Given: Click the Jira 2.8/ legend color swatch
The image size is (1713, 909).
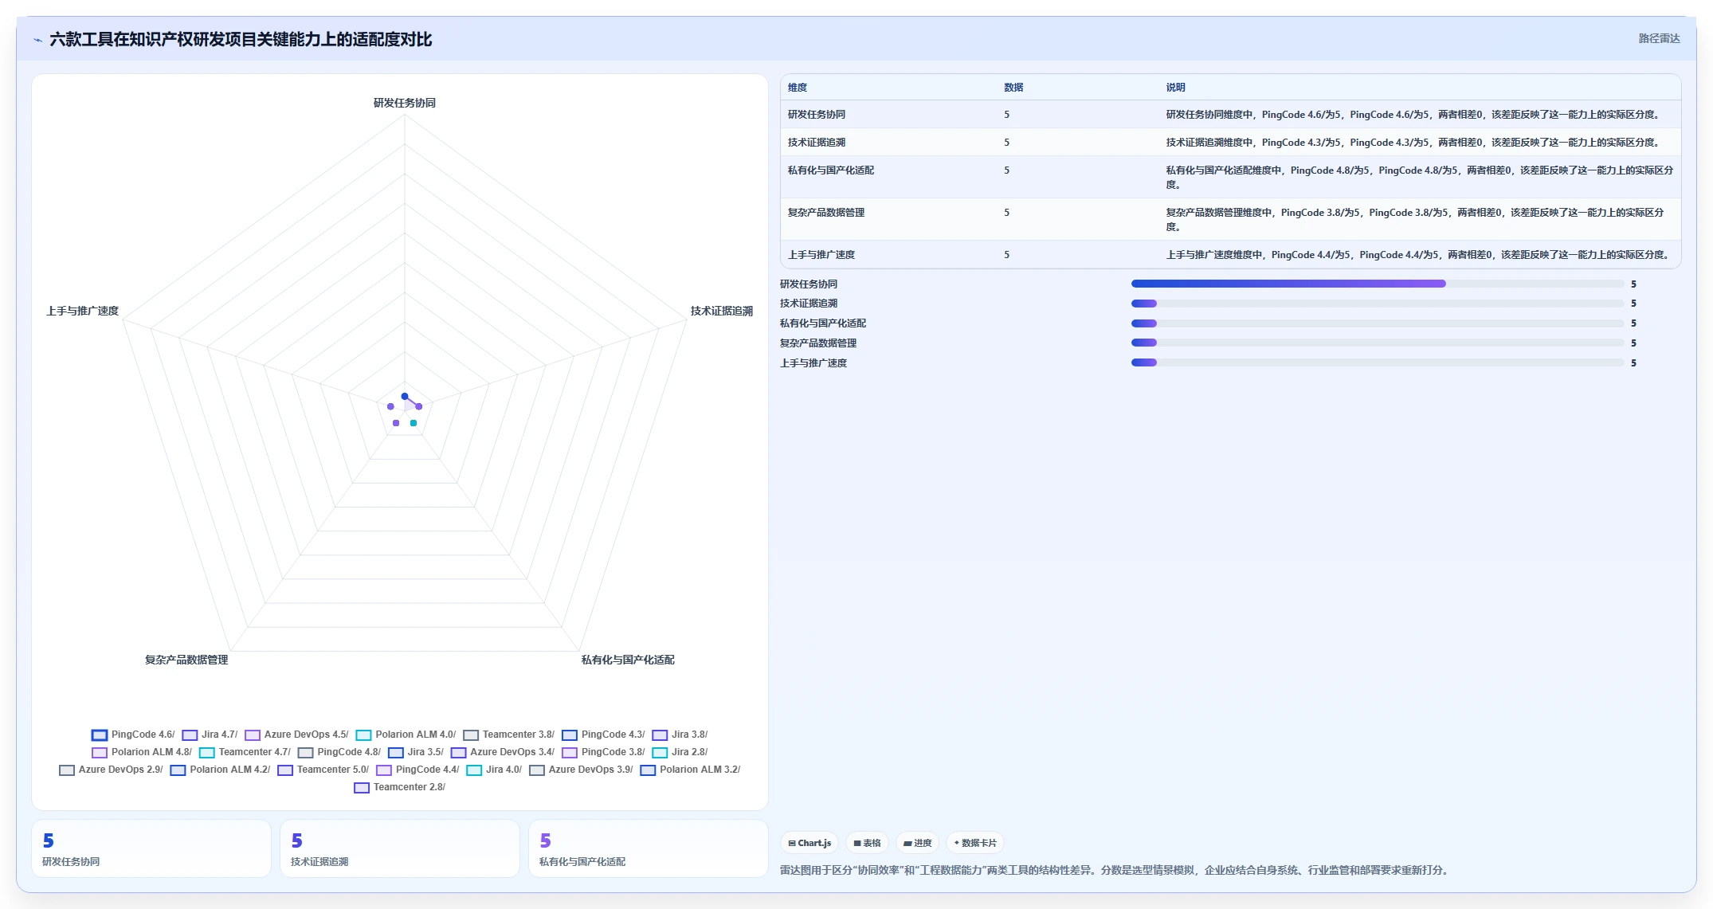Looking at the screenshot, I should [x=659, y=753].
